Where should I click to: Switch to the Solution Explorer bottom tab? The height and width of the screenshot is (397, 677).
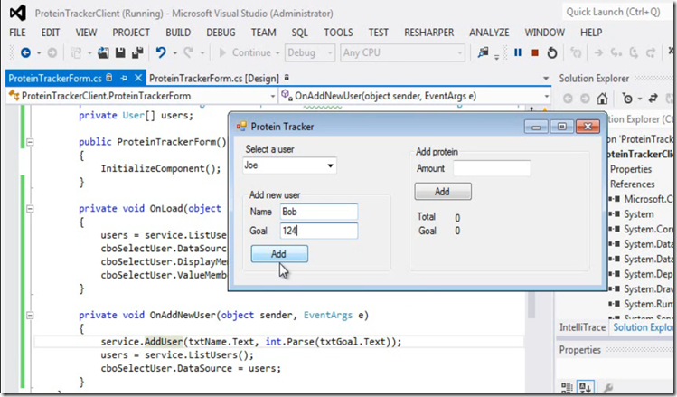pyautogui.click(x=643, y=327)
